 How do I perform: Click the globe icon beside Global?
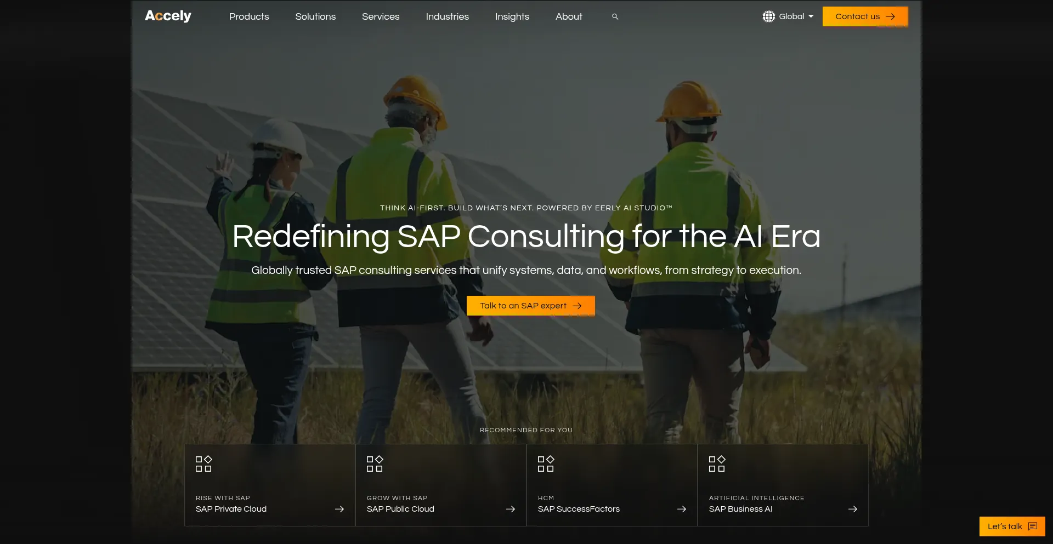(769, 16)
